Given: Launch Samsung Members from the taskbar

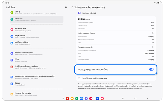Looking at the screenshot, I should 98,99.
